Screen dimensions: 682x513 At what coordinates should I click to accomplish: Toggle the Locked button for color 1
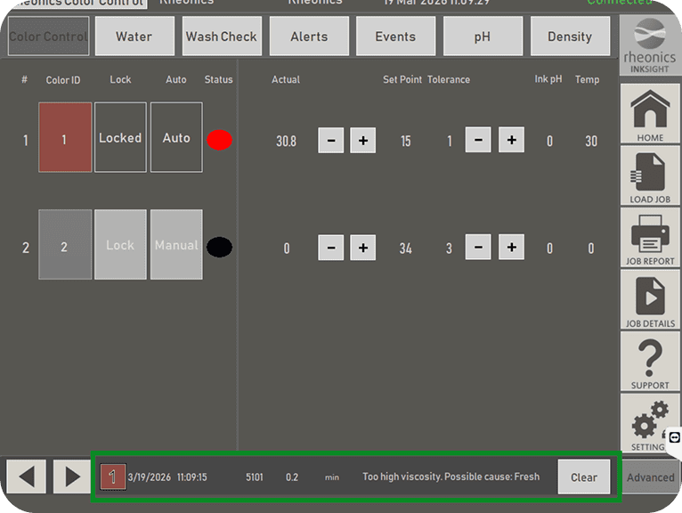[120, 137]
